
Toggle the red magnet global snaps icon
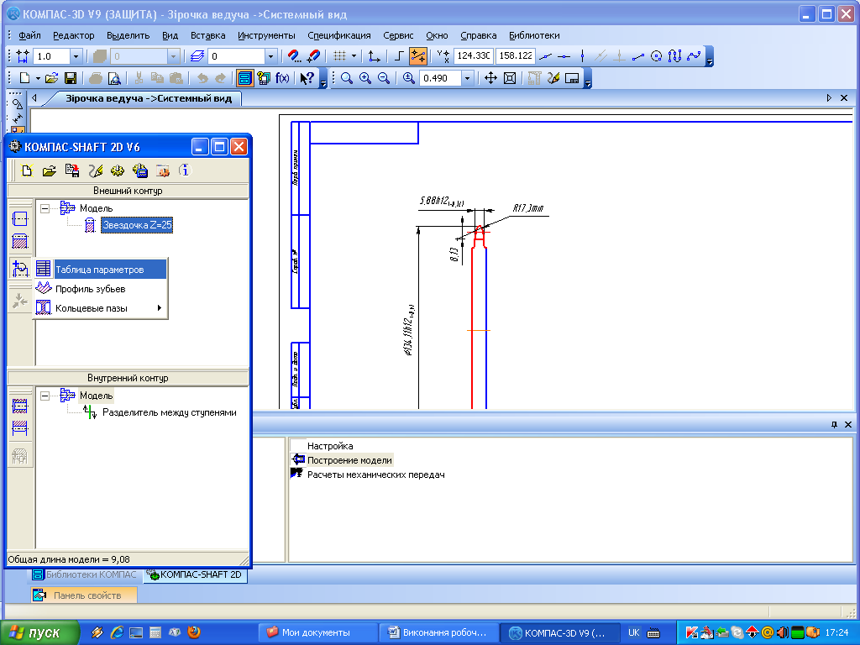coord(314,56)
